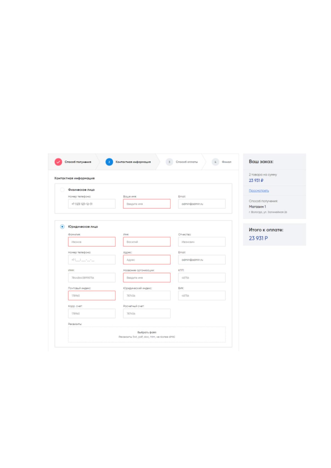
Task: Click Выбрать файл upload area
Action: (x=147, y=335)
